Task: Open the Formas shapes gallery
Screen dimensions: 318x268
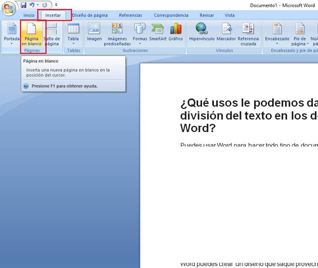Action: tap(140, 33)
